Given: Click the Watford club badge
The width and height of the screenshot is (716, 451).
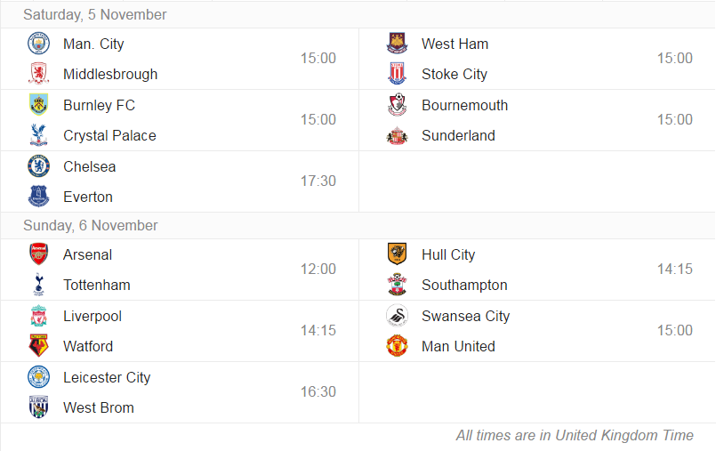Looking at the screenshot, I should (x=39, y=346).
